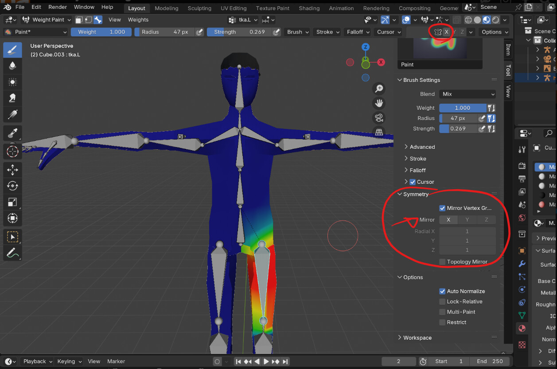The height and width of the screenshot is (369, 557).
Task: Switch to the Shading workspace tab
Action: tap(309, 8)
